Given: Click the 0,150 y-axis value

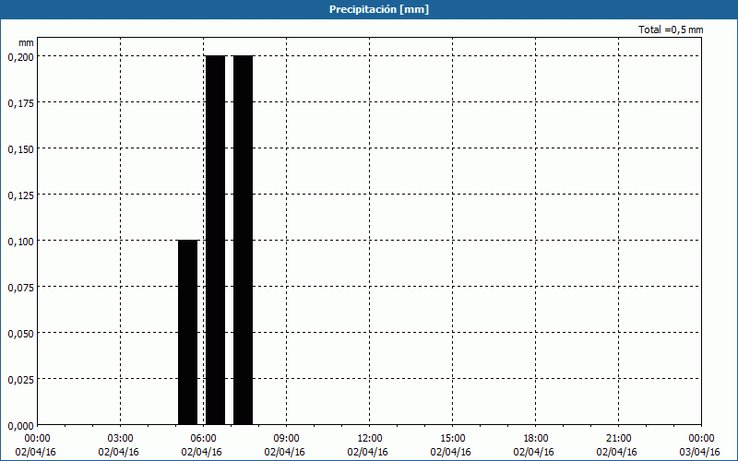Looking at the screenshot, I should (20, 149).
